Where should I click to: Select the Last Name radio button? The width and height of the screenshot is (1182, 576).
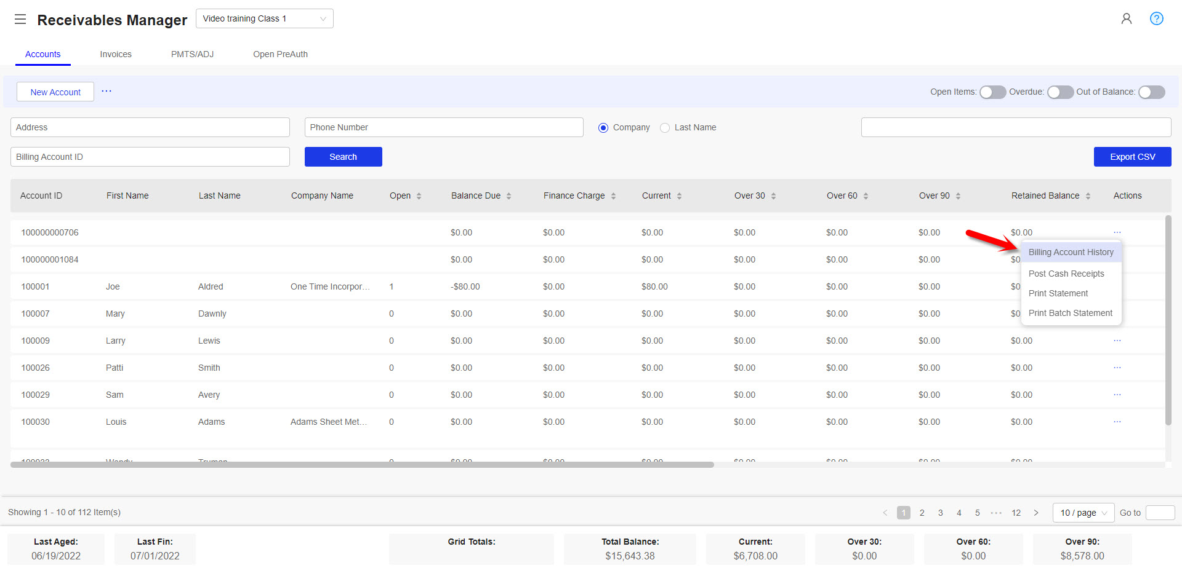pos(665,128)
